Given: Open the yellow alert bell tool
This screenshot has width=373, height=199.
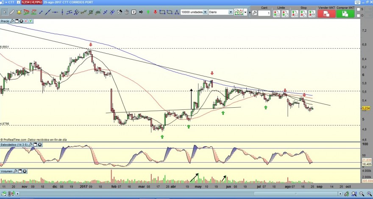Looking at the screenshot, I should pyautogui.click(x=19, y=12).
